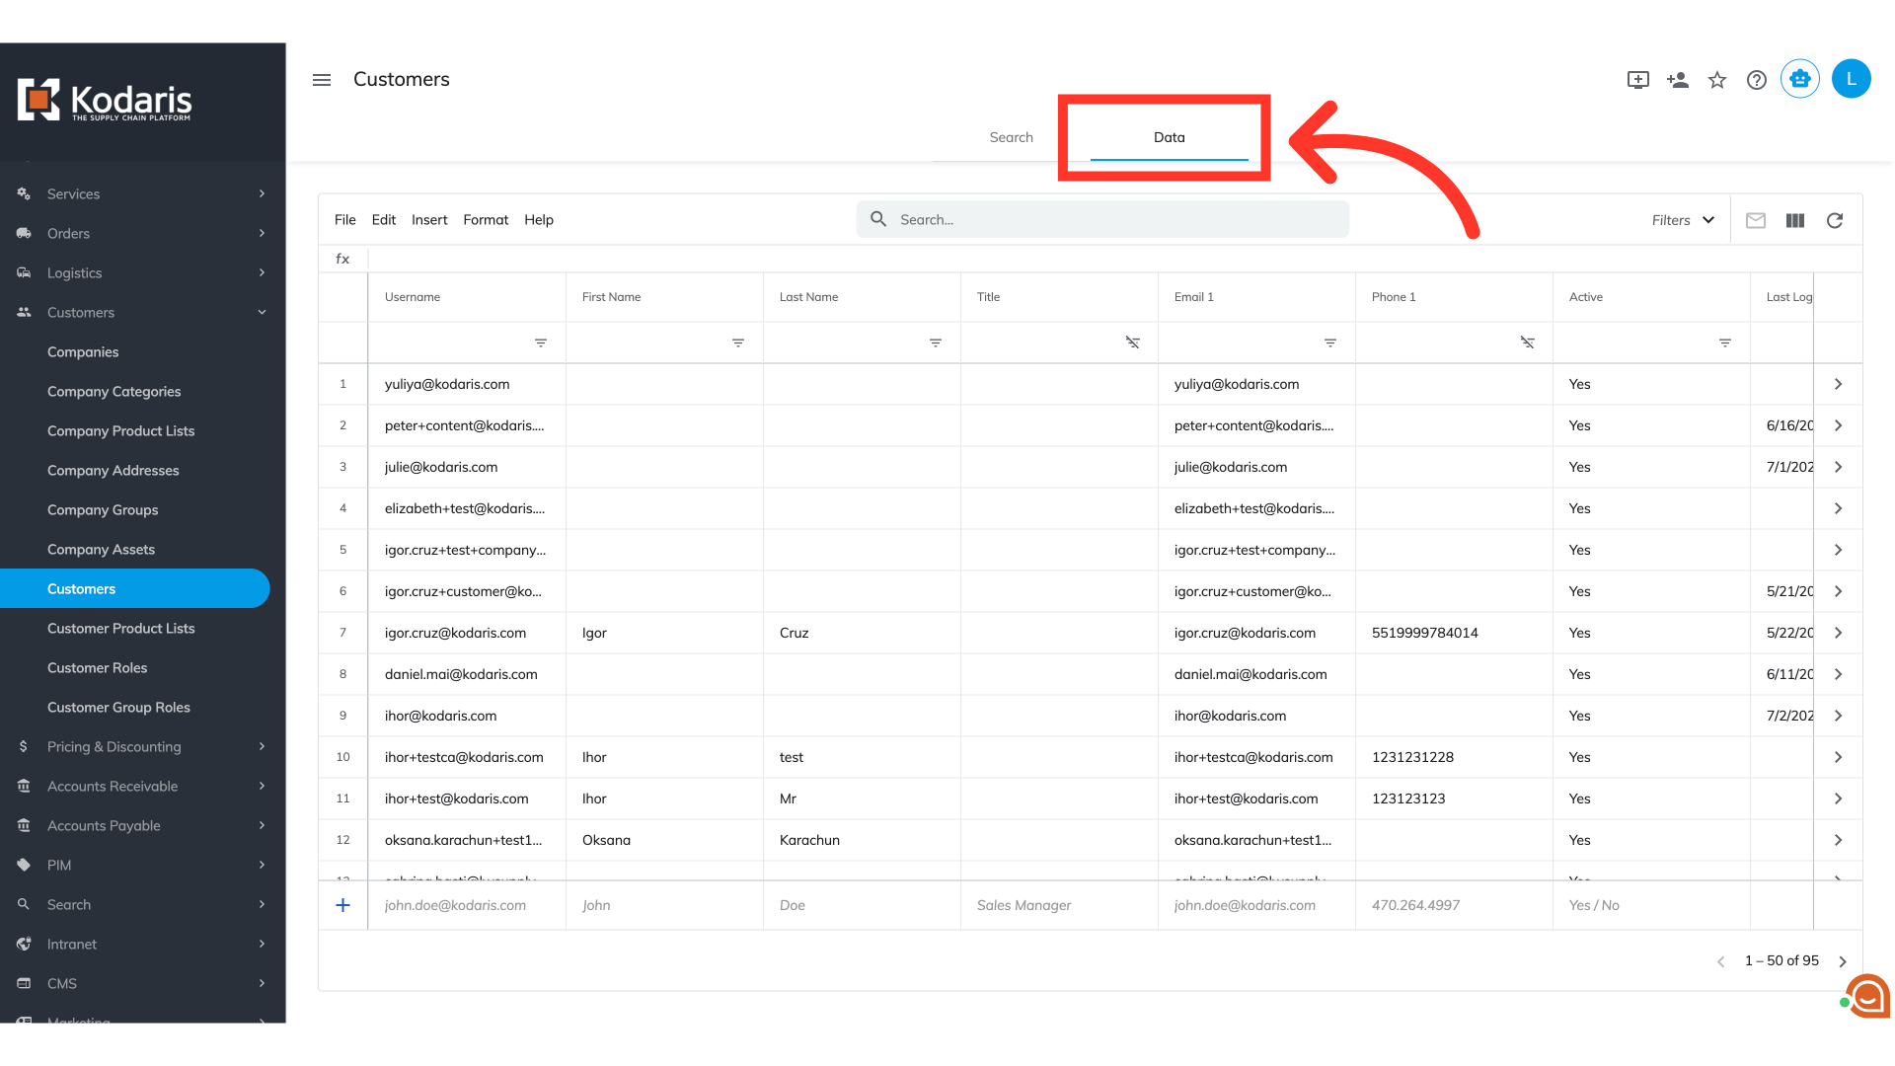Open the help question mark icon

[x=1757, y=80]
